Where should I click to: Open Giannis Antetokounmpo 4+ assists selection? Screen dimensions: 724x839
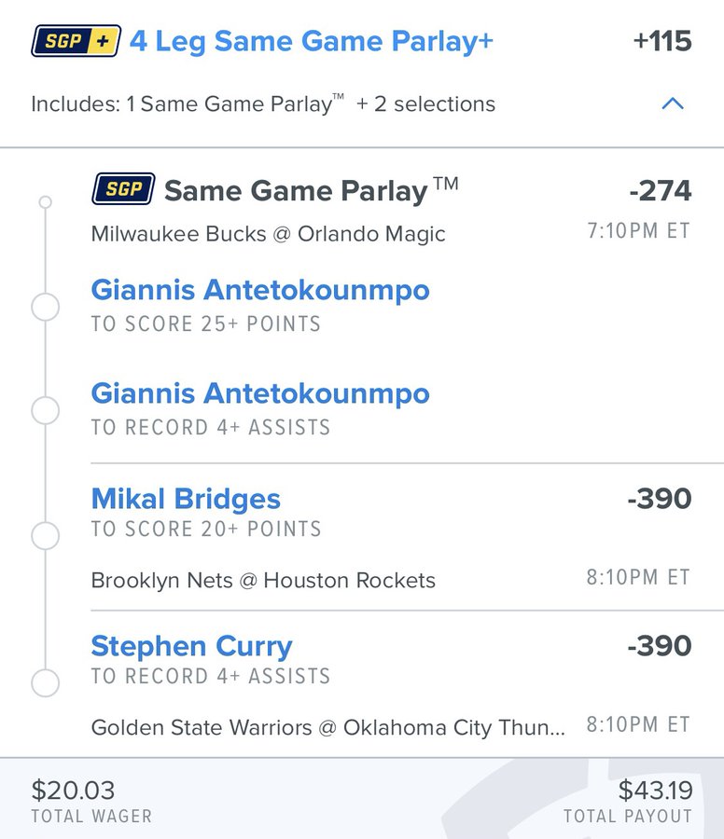[x=260, y=393]
